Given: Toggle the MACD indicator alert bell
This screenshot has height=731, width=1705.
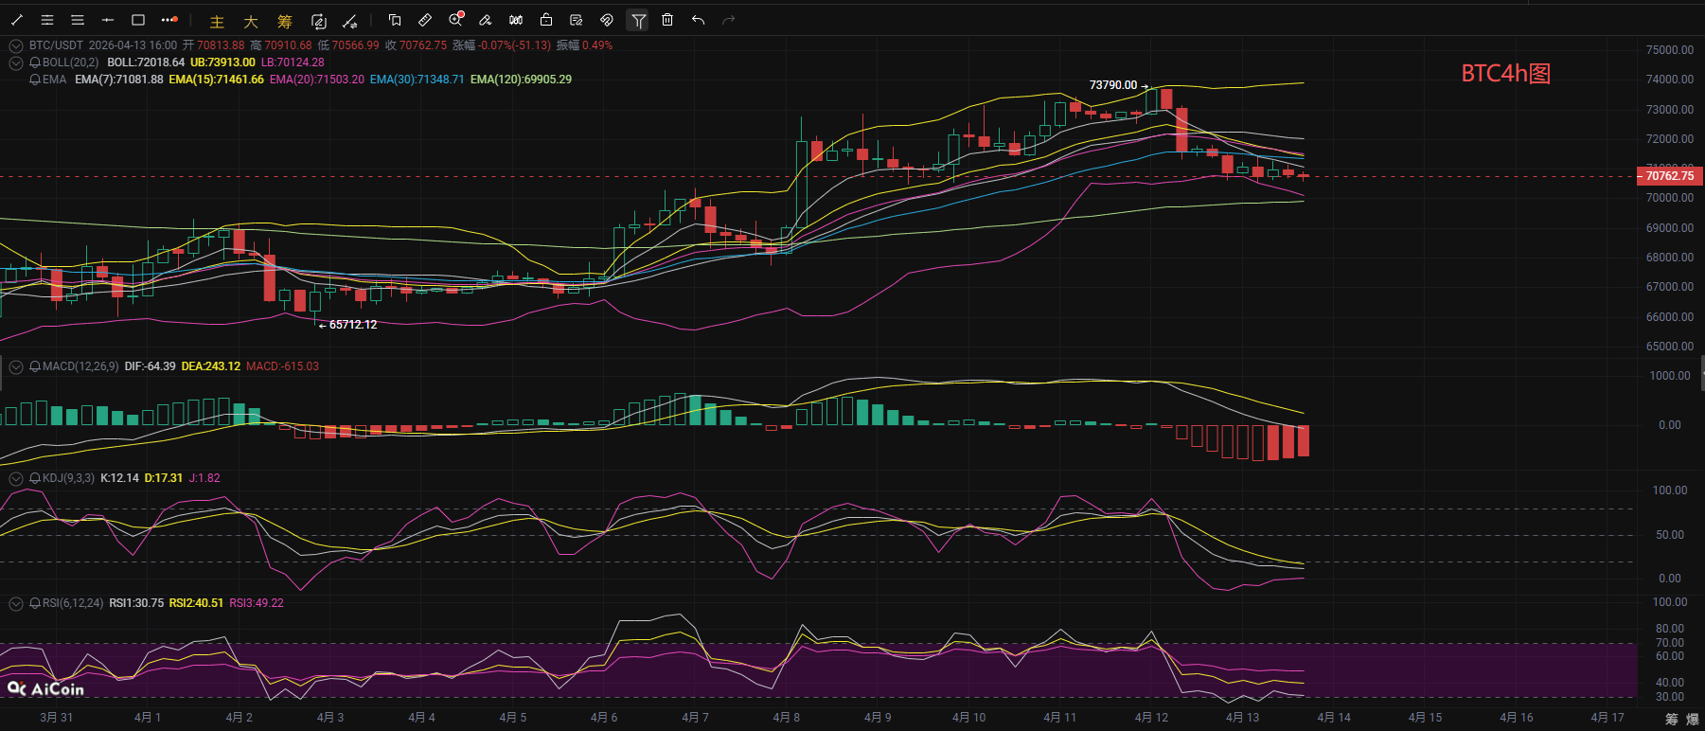Looking at the screenshot, I should pyautogui.click(x=35, y=366).
